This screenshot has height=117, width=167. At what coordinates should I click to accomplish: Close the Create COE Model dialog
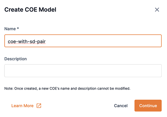[157, 10]
